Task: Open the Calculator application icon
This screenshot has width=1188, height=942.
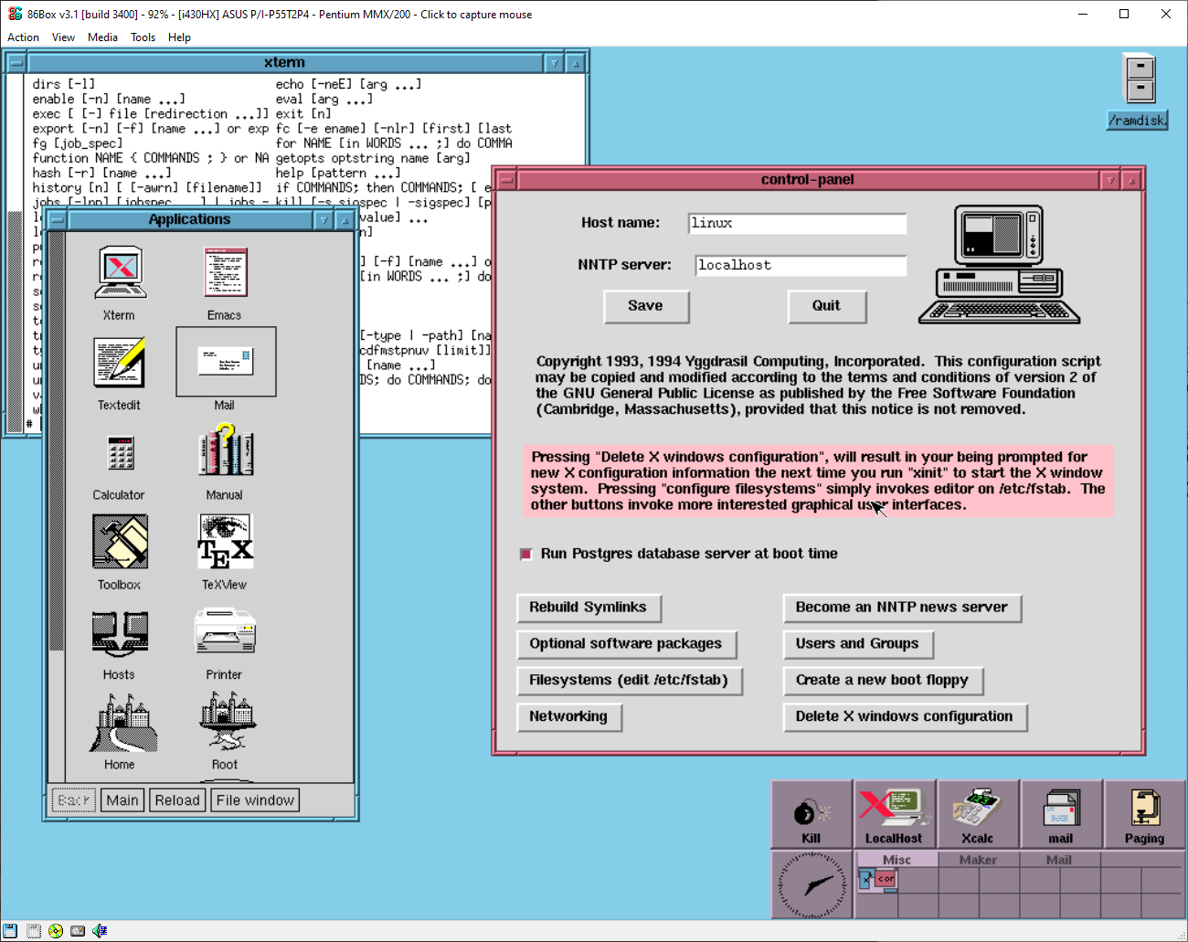Action: coord(120,453)
